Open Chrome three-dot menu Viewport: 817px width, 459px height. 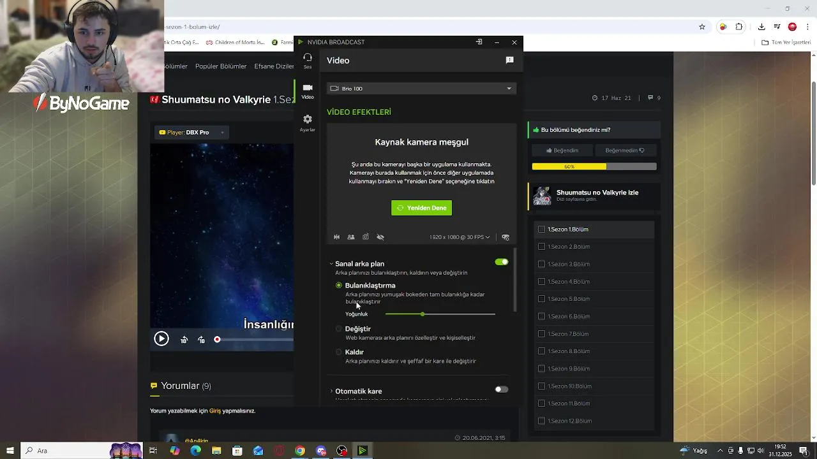click(808, 27)
